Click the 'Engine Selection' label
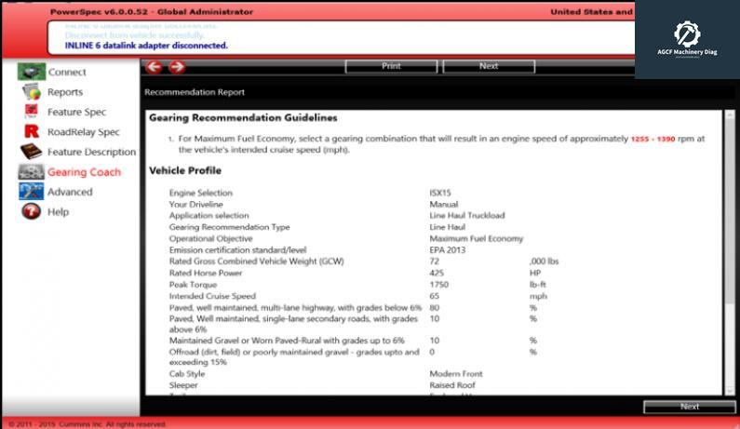Viewport: 740px width, 429px height. 200,193
